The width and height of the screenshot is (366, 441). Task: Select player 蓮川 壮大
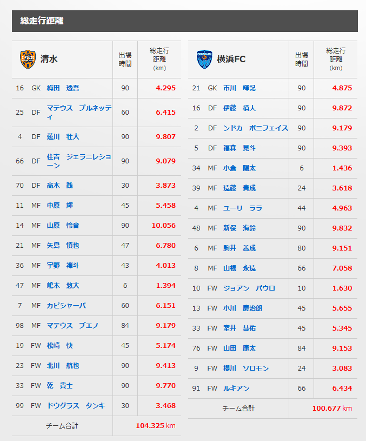pyautogui.click(x=63, y=136)
